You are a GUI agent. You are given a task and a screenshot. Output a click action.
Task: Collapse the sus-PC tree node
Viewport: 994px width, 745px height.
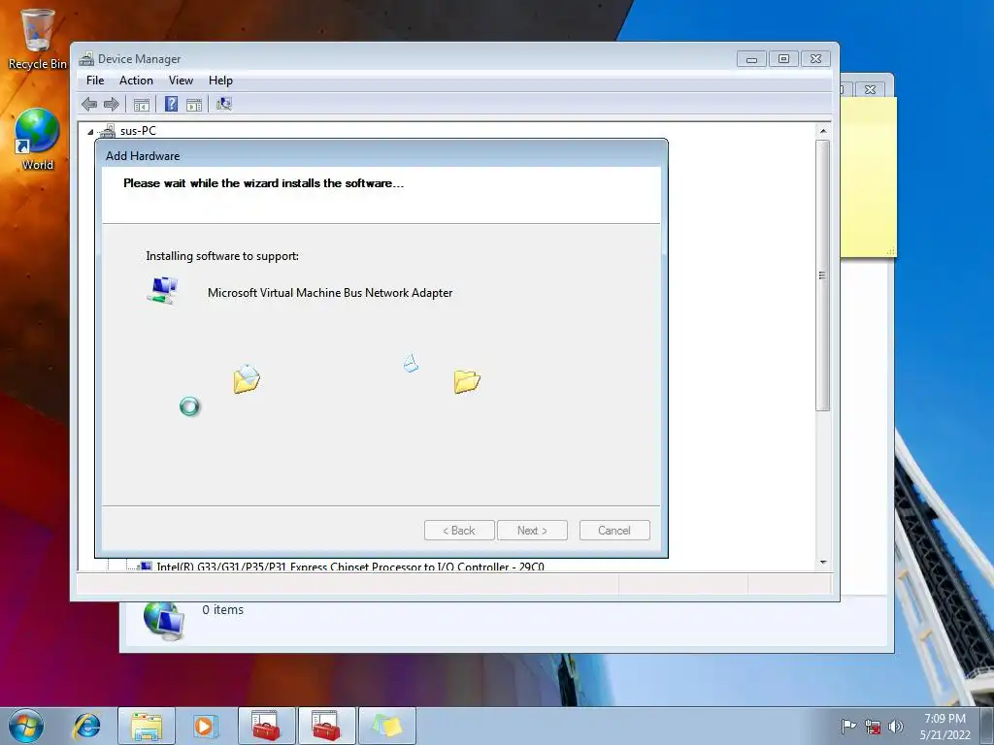tap(90, 132)
